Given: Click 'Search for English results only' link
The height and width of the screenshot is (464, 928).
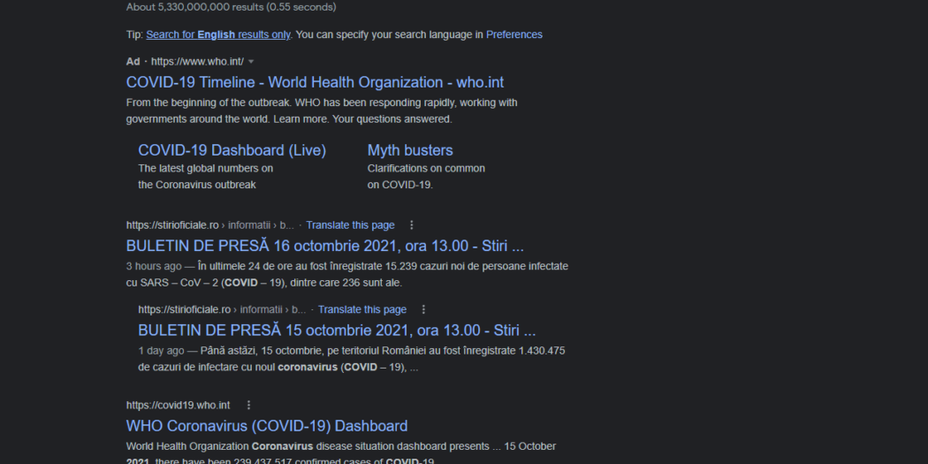Looking at the screenshot, I should [x=218, y=35].
